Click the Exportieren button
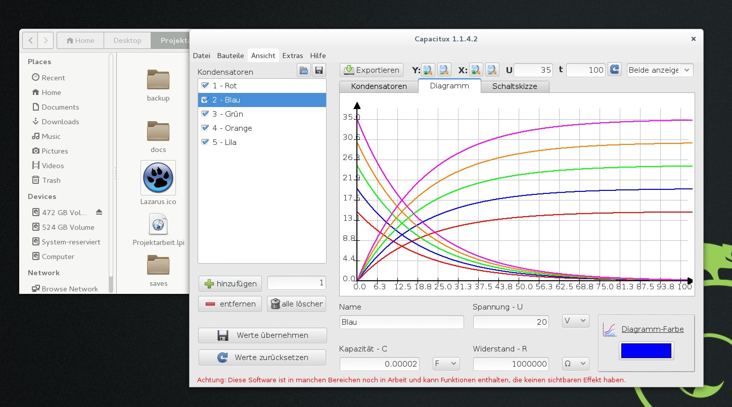This screenshot has height=407, width=732. click(x=372, y=70)
